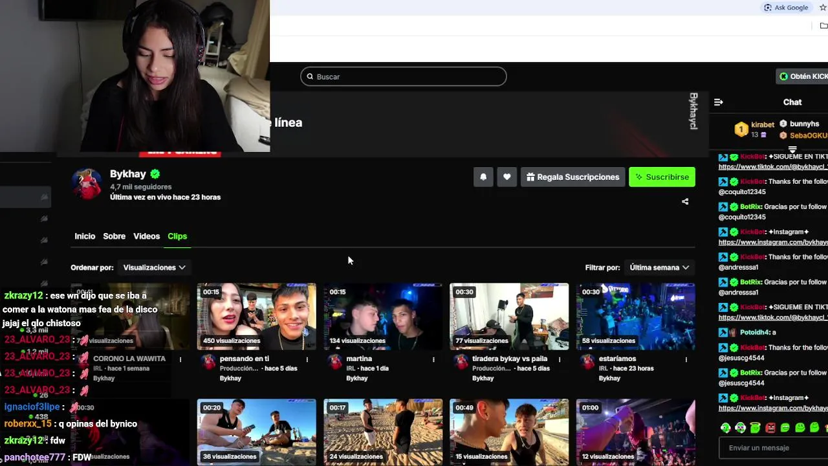Click avatar beside martina clip
Viewport: 828px width, 466px height.
tap(334, 362)
